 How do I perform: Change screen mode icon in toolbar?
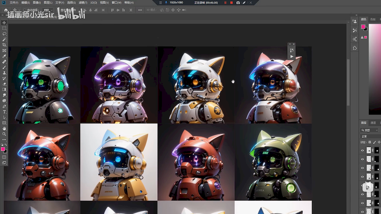coord(4,163)
